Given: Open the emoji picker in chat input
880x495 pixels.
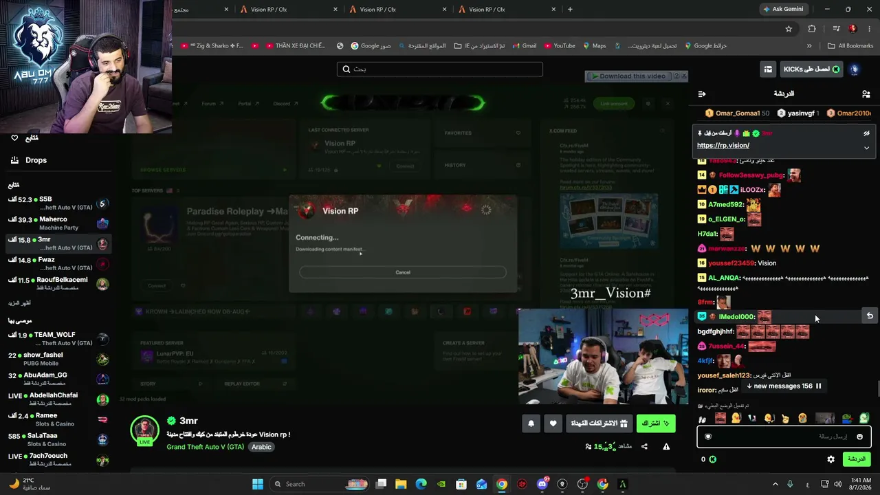Looking at the screenshot, I should 859,437.
